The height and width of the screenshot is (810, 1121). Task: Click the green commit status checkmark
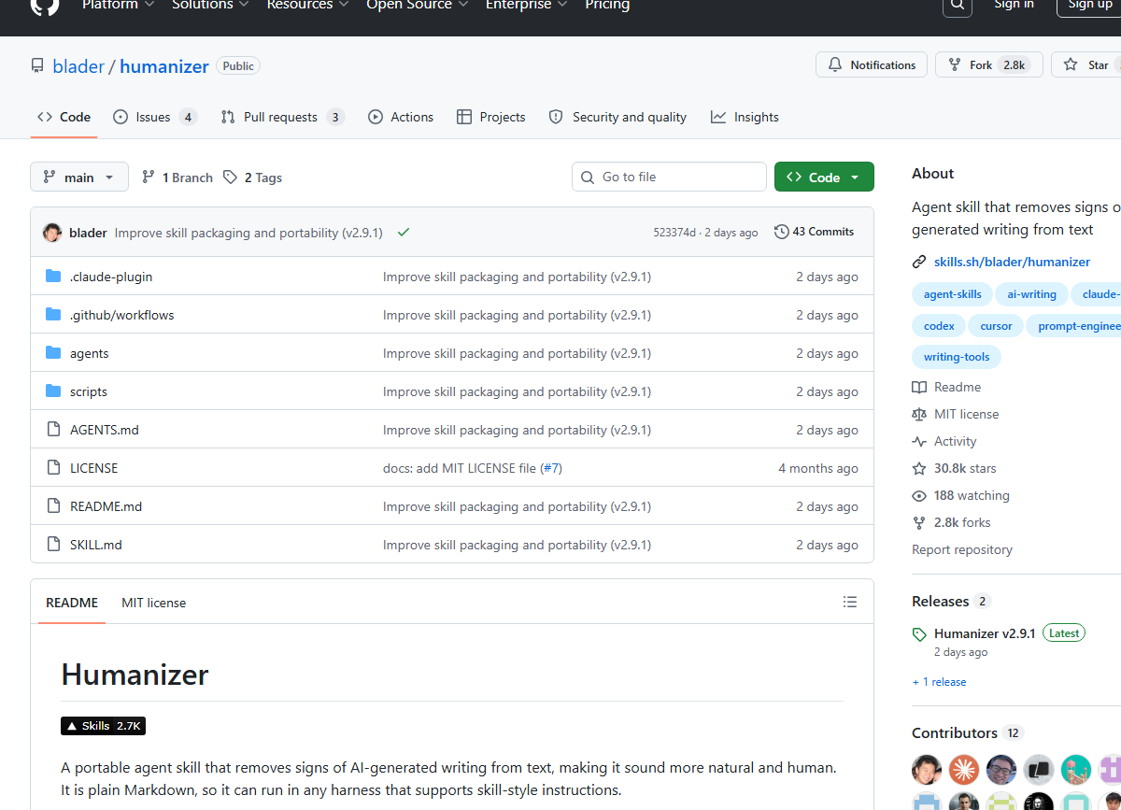404,233
